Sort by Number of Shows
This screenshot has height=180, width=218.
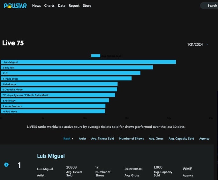[x=131, y=139]
